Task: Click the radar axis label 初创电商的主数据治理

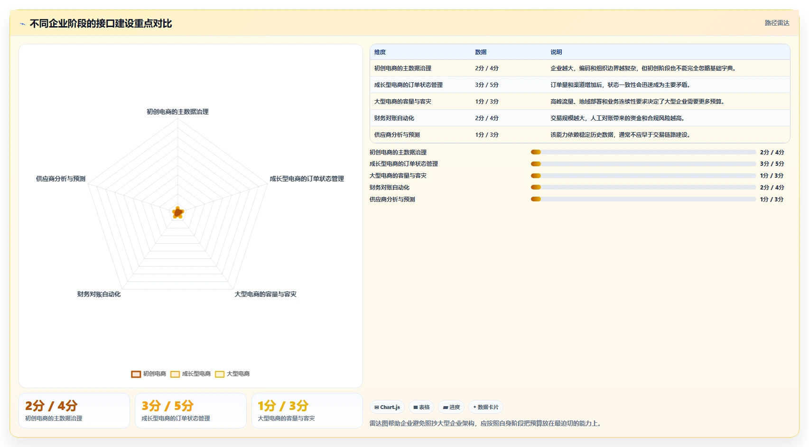Action: click(x=177, y=112)
